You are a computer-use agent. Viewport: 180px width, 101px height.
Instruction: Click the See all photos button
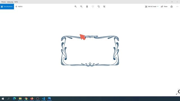coord(7,6)
